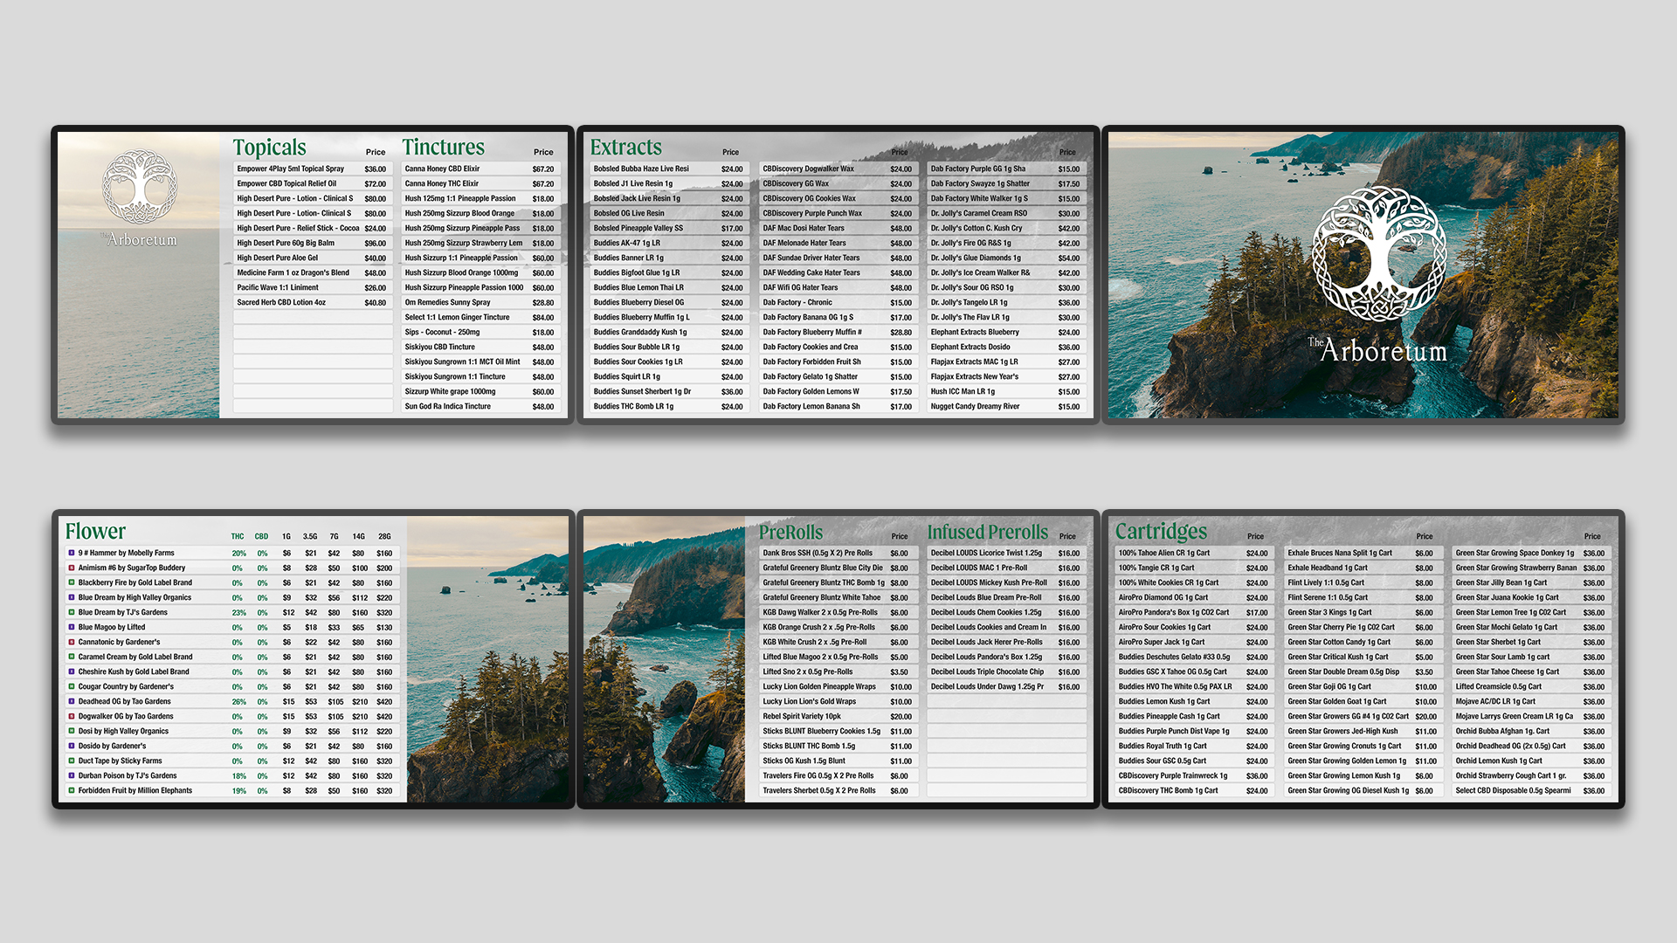Click the THC column header in Flower

tap(238, 536)
